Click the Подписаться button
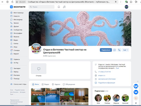141x106 pixels. coord(106,50)
